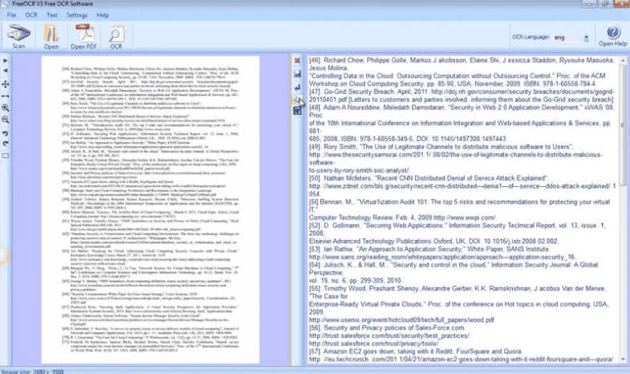Click the fit-width horizontal arrow icon

pyautogui.click(x=6, y=96)
